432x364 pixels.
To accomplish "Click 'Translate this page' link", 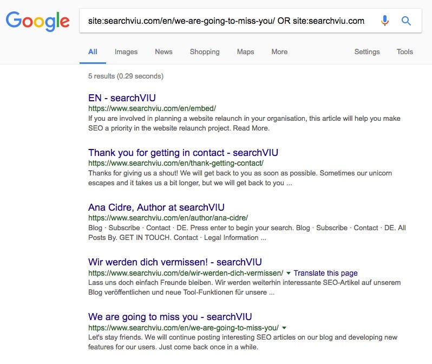I will [x=326, y=273].
